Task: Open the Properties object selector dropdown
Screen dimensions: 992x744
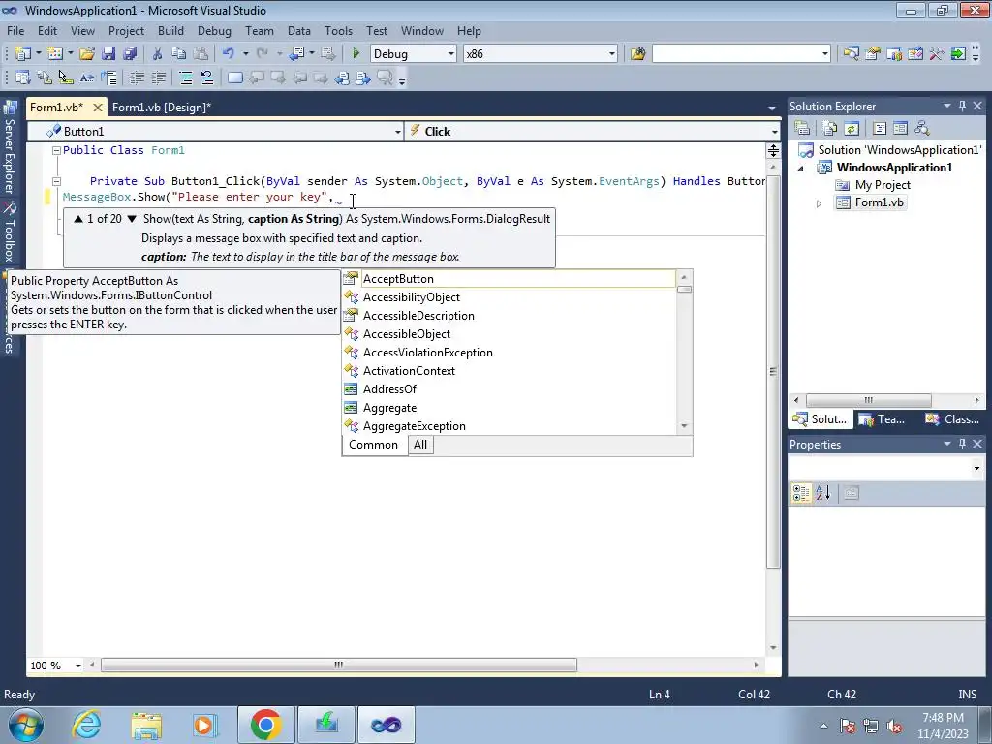Action: 976,468
